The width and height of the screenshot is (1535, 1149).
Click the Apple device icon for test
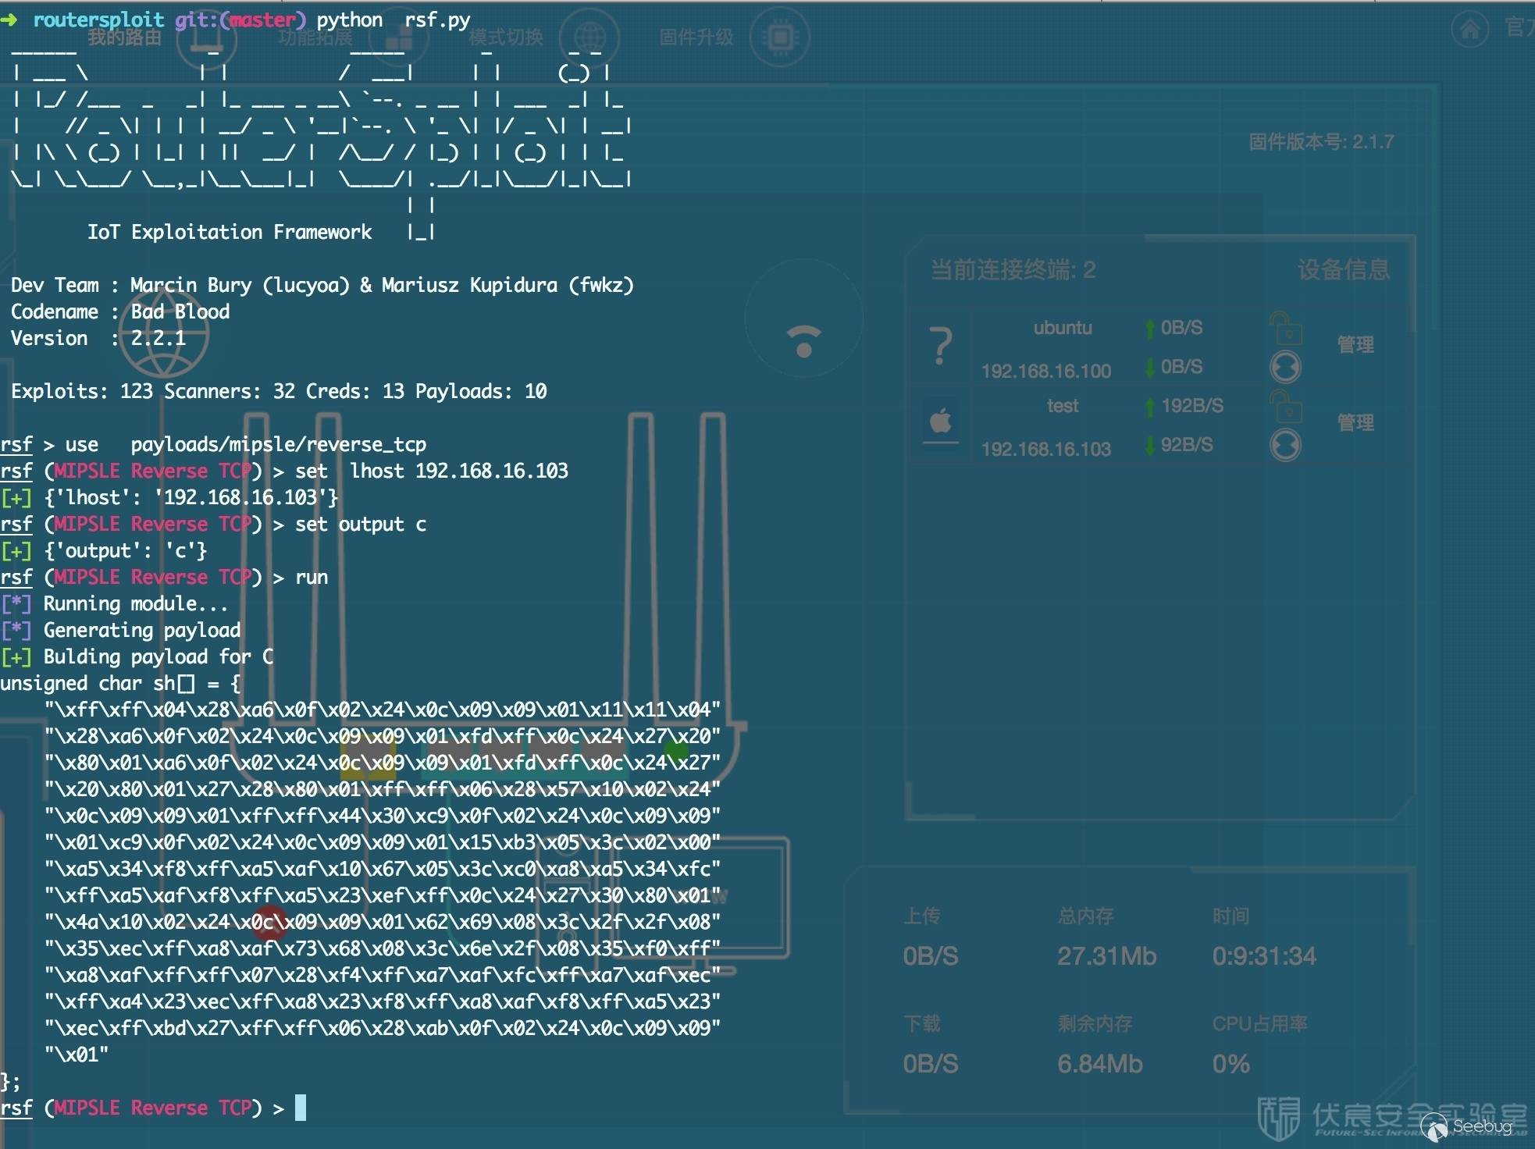(941, 421)
